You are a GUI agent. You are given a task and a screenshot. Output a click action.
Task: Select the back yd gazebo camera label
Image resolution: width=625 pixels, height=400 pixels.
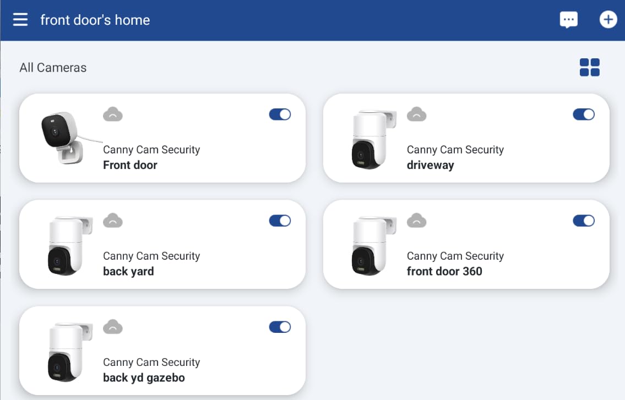[144, 377]
